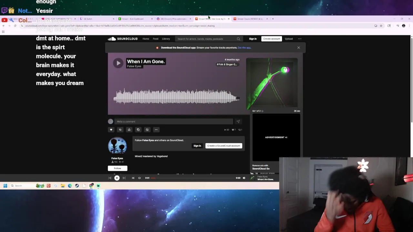Open the header three-dots more menu
This screenshot has width=413, height=232.
point(300,39)
